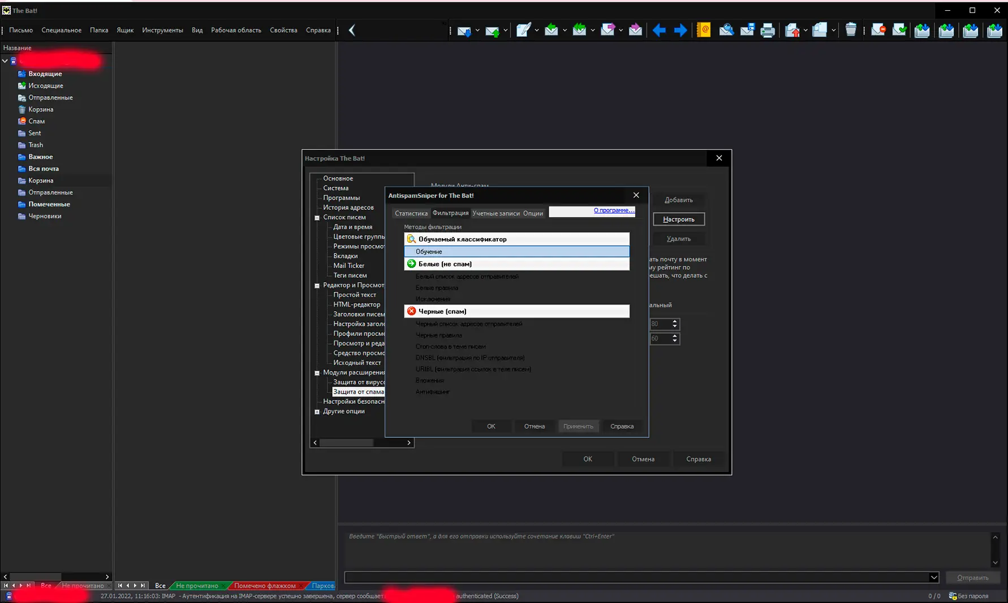Click right arrow of the settings tree scrollbar

coord(409,443)
